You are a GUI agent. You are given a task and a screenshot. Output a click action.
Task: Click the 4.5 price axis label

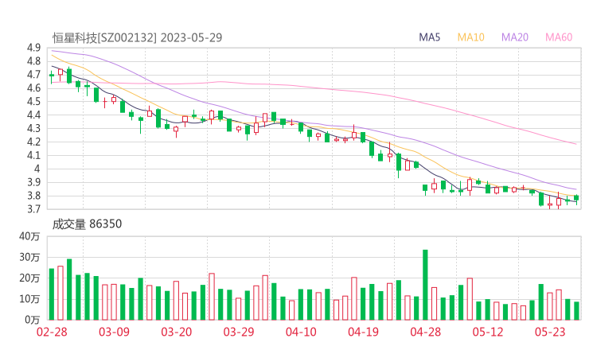[x=33, y=101]
